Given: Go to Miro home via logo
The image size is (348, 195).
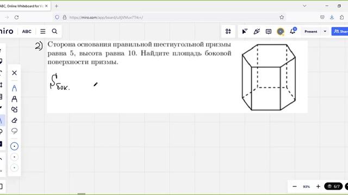Looking at the screenshot, I should click(7, 31).
